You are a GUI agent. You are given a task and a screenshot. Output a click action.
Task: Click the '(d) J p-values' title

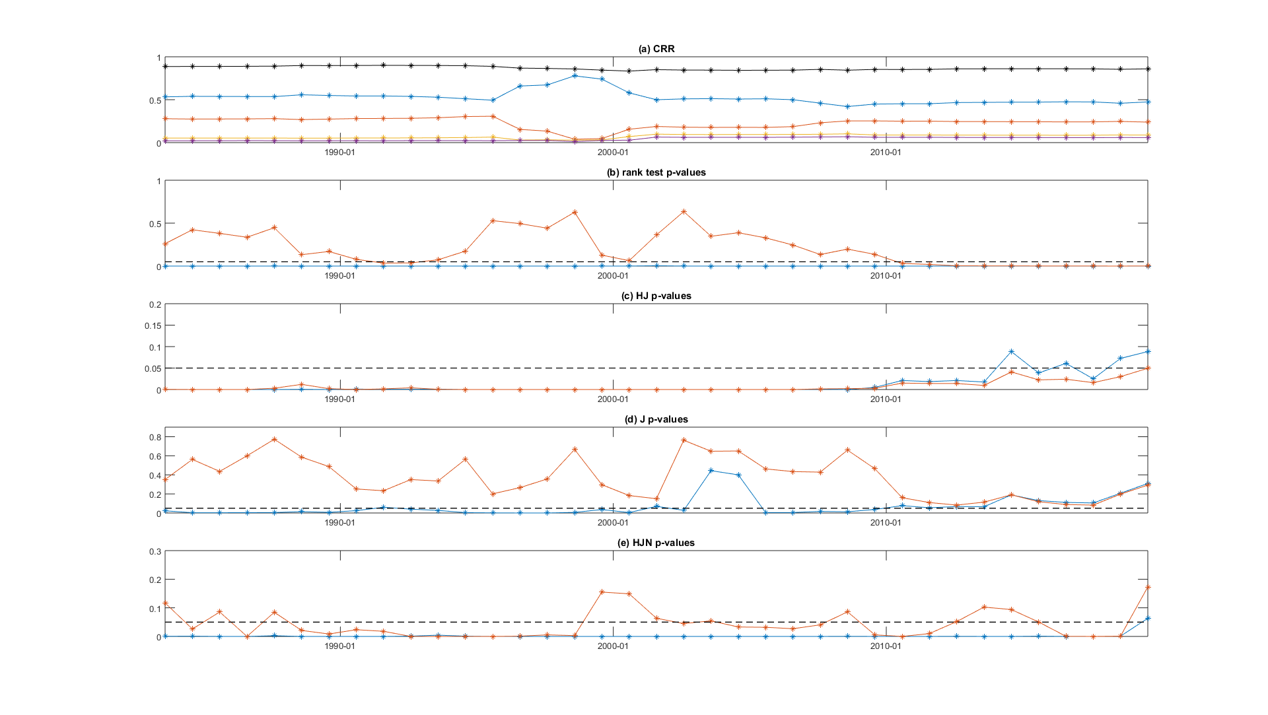pyautogui.click(x=656, y=419)
